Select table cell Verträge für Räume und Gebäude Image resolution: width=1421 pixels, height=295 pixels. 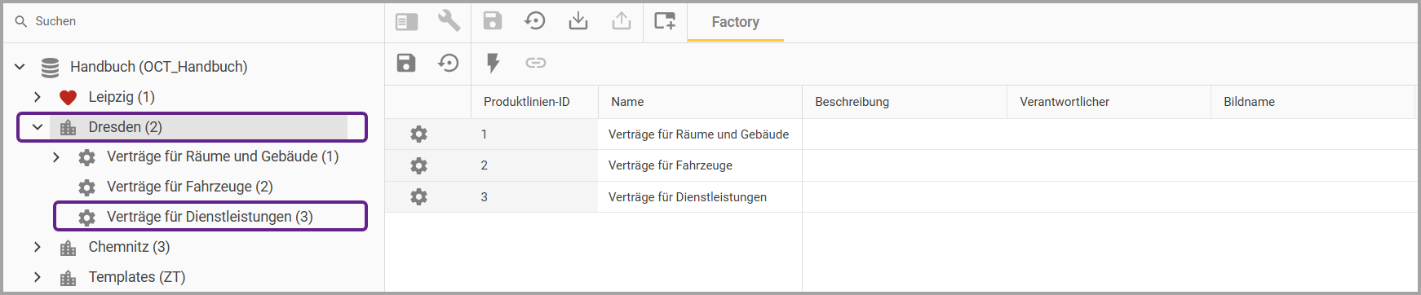tap(700, 134)
